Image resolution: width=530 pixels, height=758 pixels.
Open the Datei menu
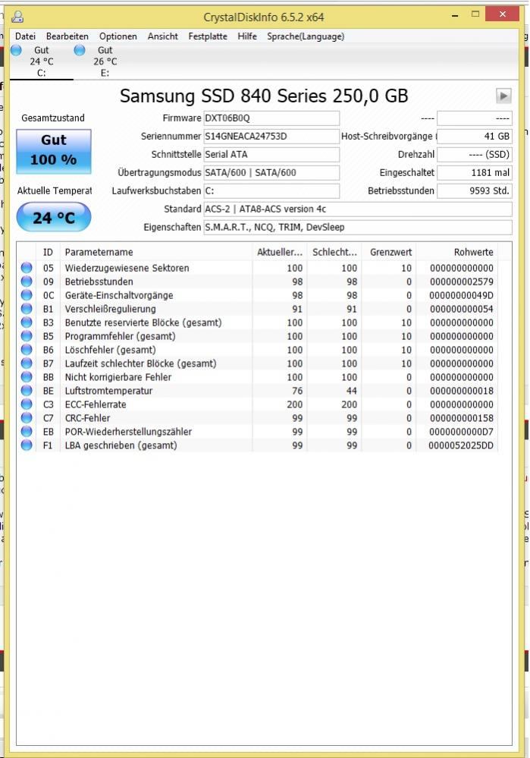25,36
